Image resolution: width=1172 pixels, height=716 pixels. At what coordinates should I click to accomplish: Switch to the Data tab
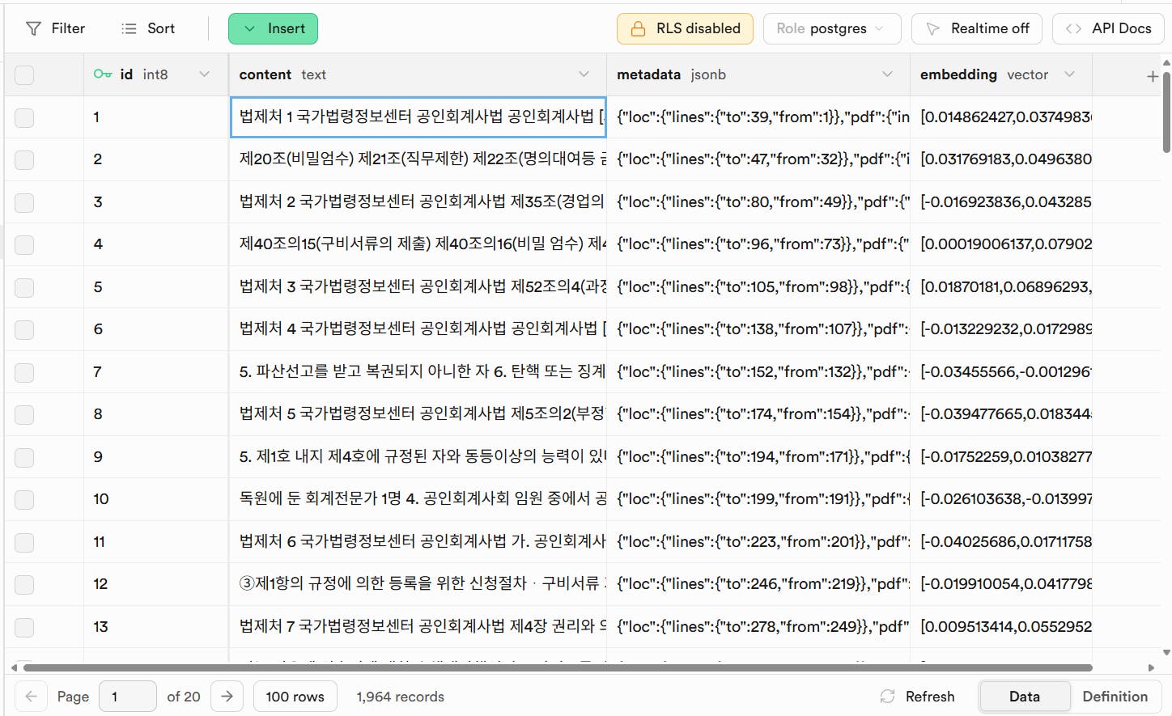[x=1025, y=697]
